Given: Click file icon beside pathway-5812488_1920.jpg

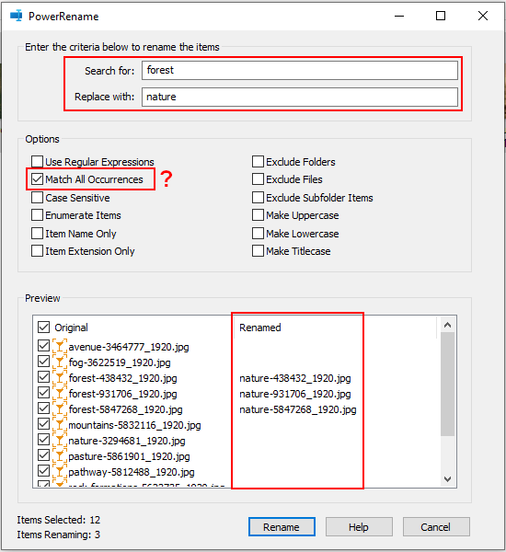Looking at the screenshot, I should click(60, 472).
